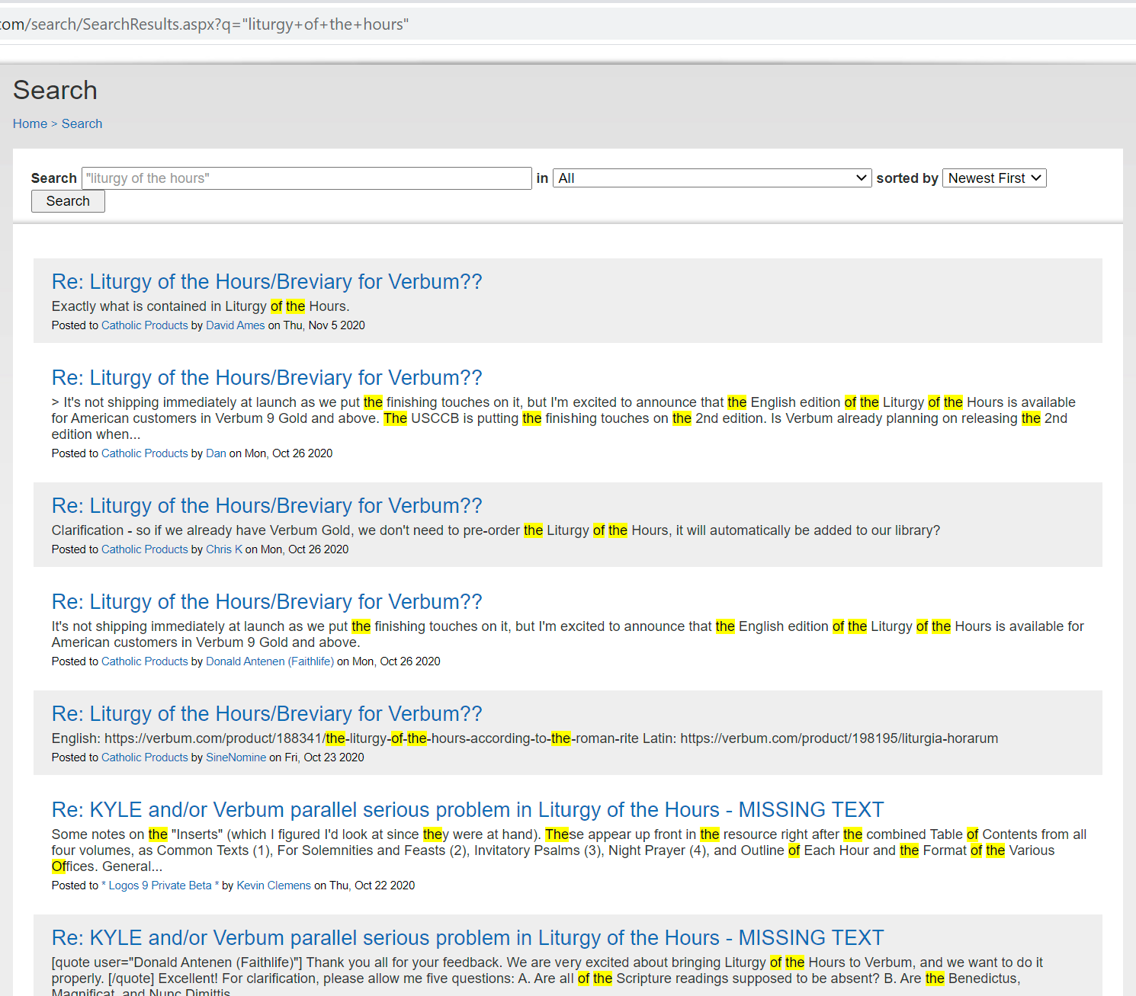Viewport: 1136px width, 996px height.
Task: Visit David Ames user profile link
Action: (x=236, y=325)
